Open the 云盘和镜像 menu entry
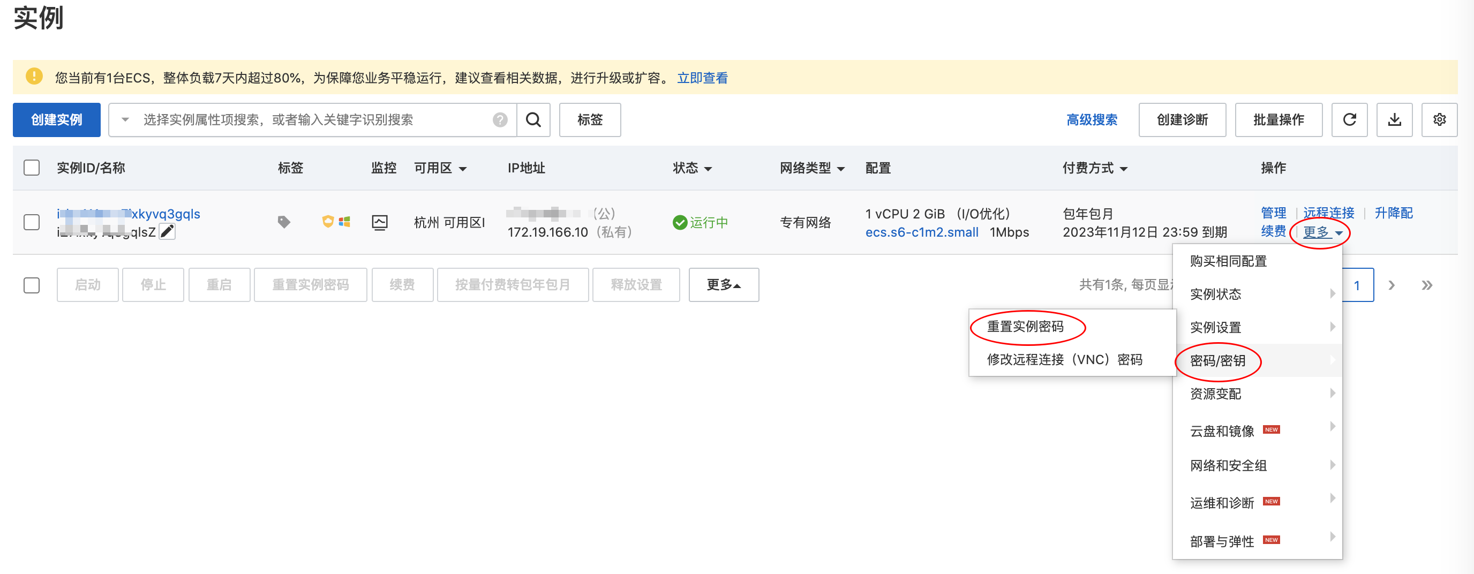The image size is (1474, 574). (1257, 431)
